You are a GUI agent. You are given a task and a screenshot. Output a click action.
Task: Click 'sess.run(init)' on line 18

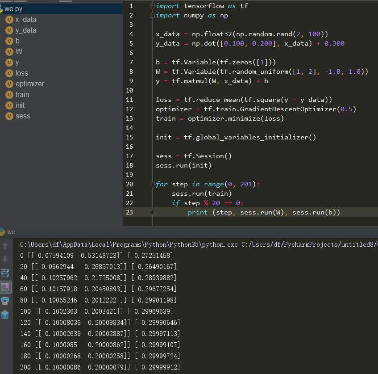click(183, 165)
